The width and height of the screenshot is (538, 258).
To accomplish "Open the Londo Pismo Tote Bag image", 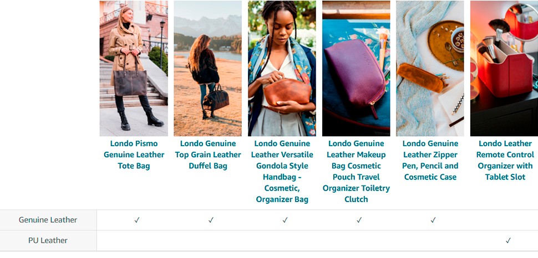I will [x=134, y=69].
